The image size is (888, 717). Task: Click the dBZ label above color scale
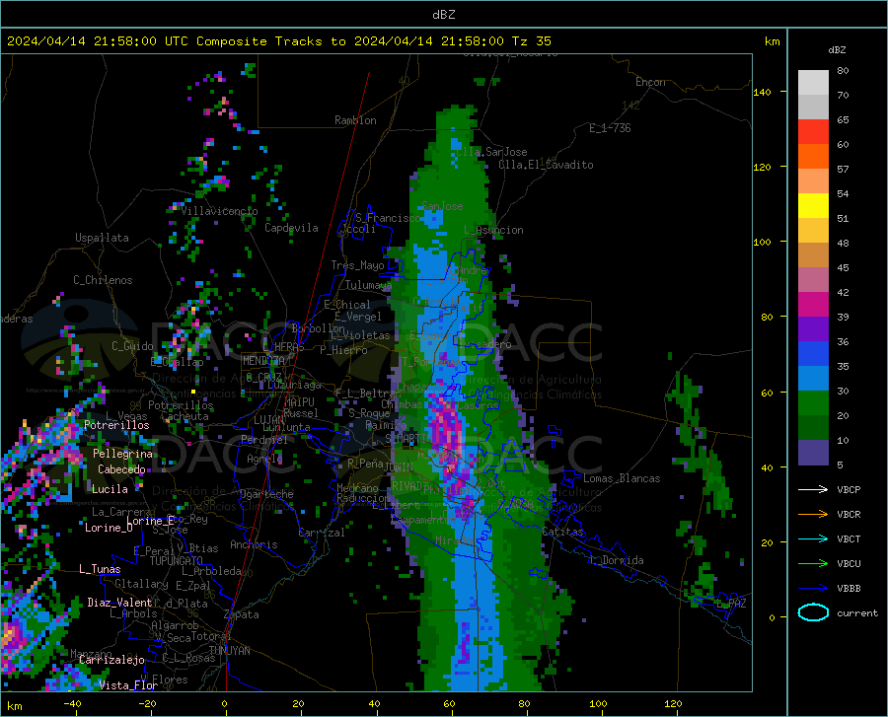click(837, 50)
